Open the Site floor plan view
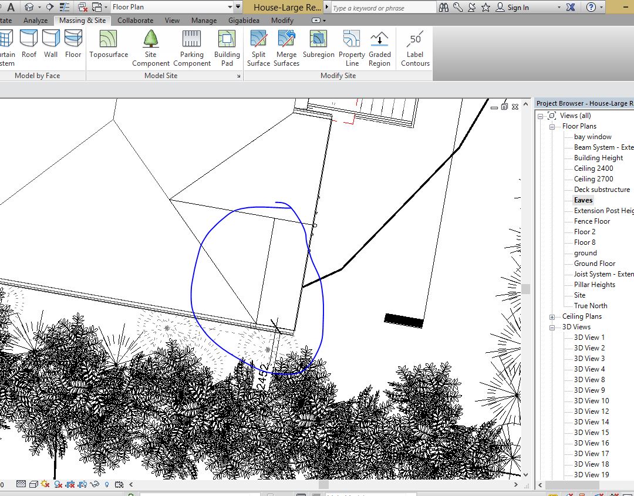Screen dimensions: 634x496 coord(579,295)
